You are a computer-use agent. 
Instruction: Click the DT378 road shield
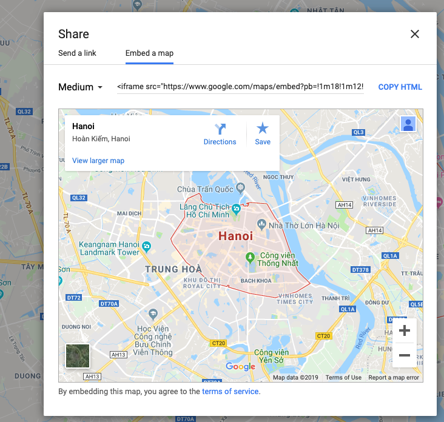click(x=360, y=270)
